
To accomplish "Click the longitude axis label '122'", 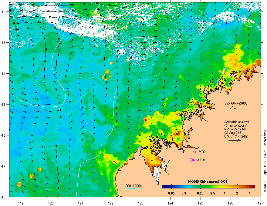I will point(111,203).
